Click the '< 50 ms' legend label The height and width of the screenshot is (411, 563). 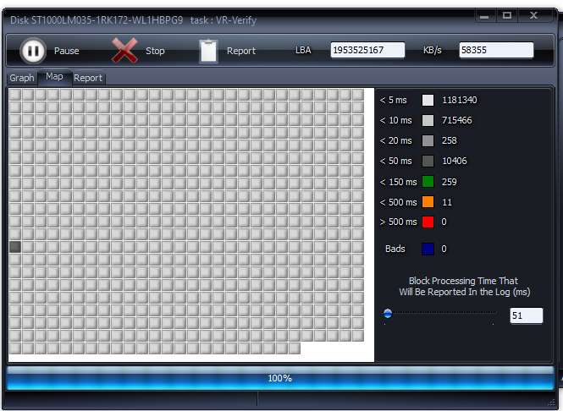(395, 161)
